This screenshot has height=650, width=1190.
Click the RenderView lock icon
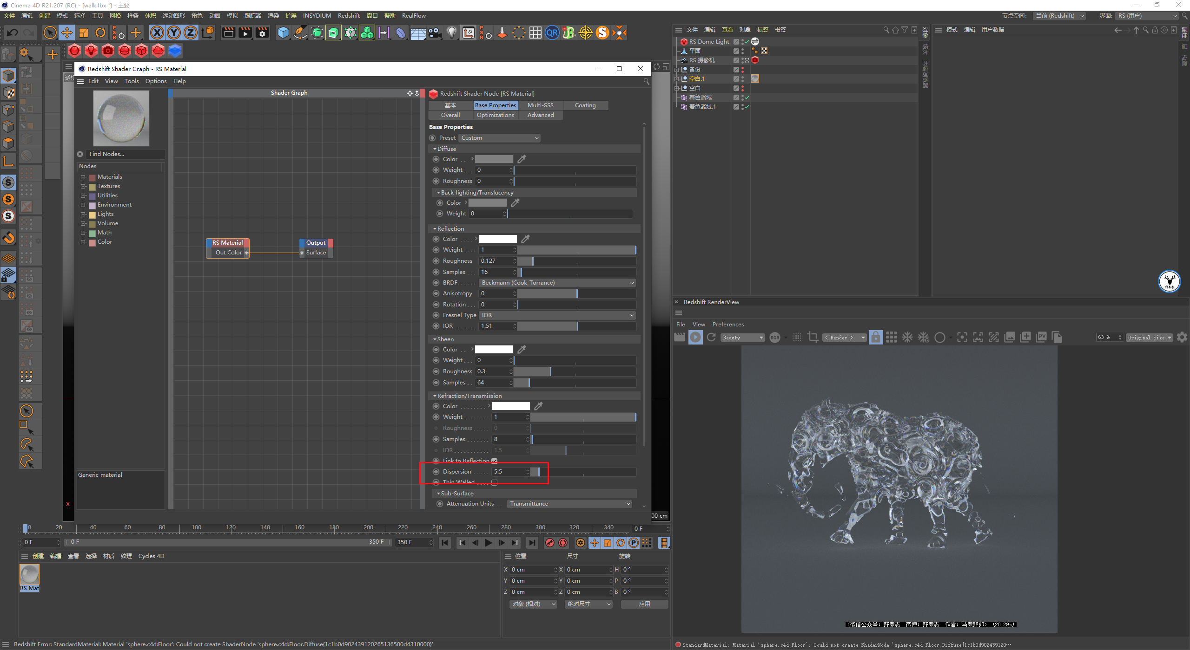(875, 338)
